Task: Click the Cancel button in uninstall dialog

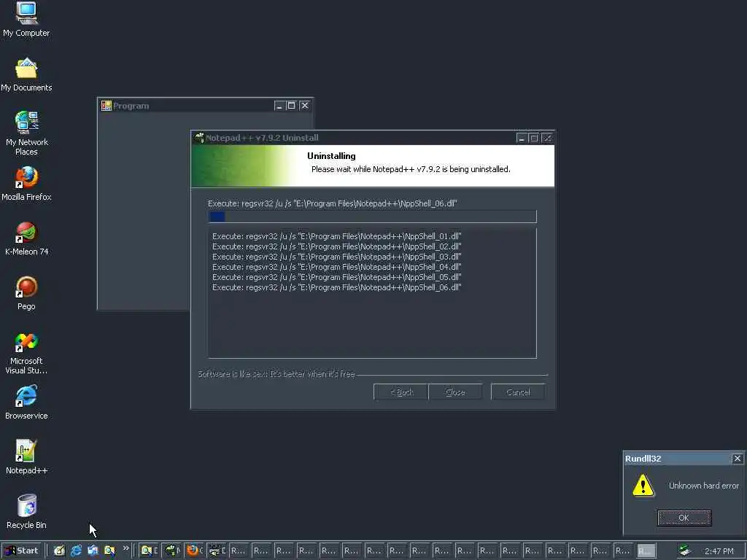Action: [518, 392]
